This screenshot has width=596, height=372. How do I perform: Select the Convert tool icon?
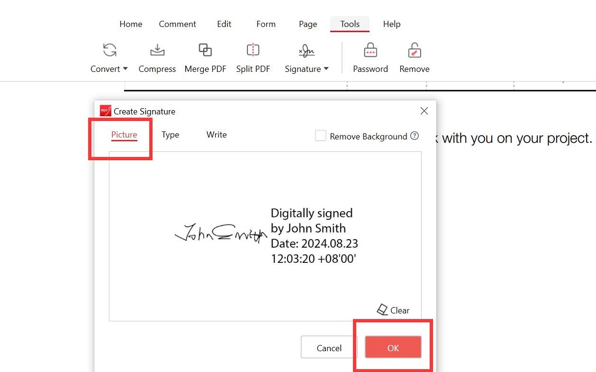109,50
